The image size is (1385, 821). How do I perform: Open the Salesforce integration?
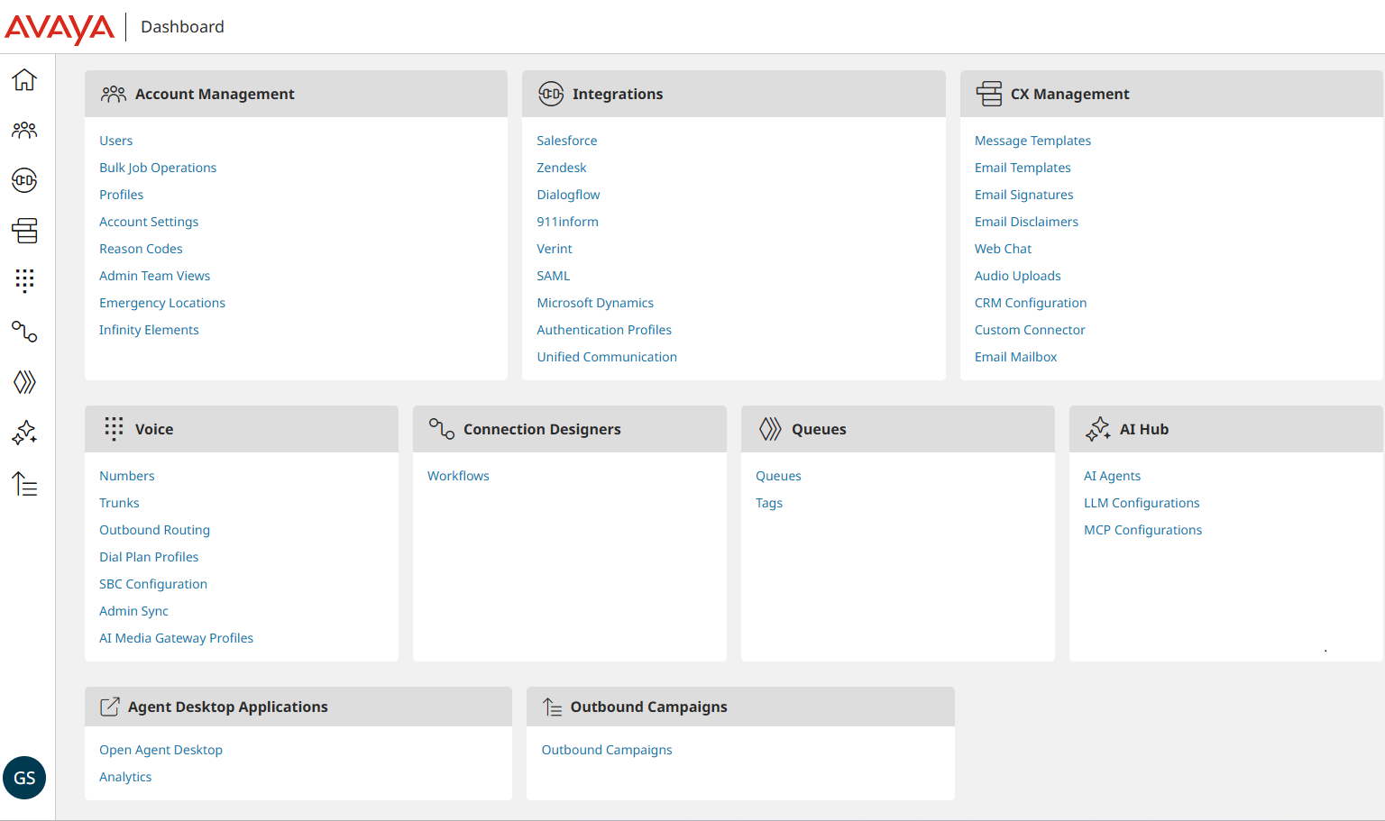click(x=567, y=141)
